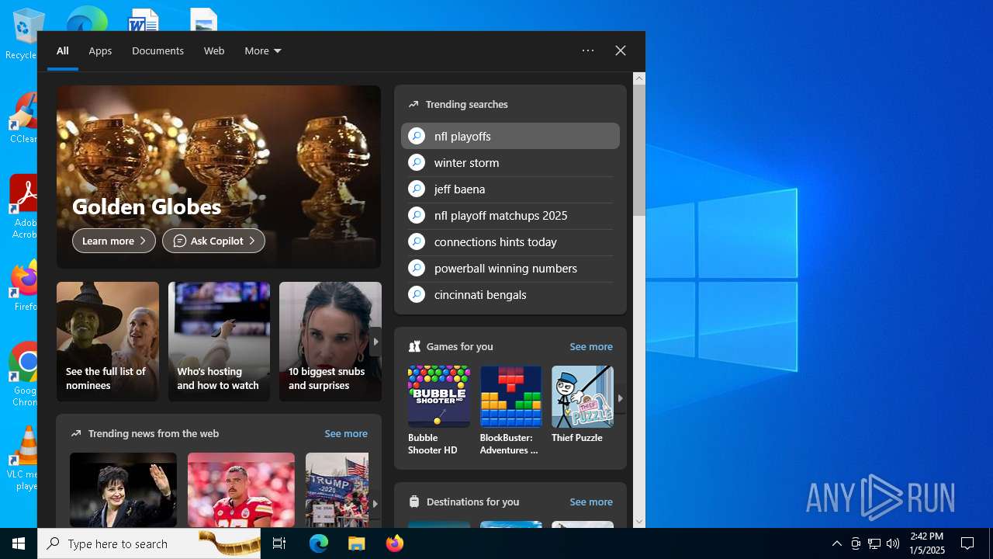Viewport: 993px width, 559px height.
Task: Open the BlockBuster: Adventures game
Action: pos(510,411)
